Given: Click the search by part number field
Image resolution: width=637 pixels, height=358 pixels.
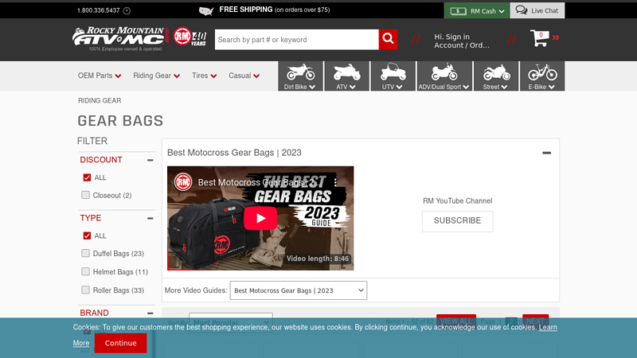Looking at the screenshot, I should pyautogui.click(x=295, y=40).
